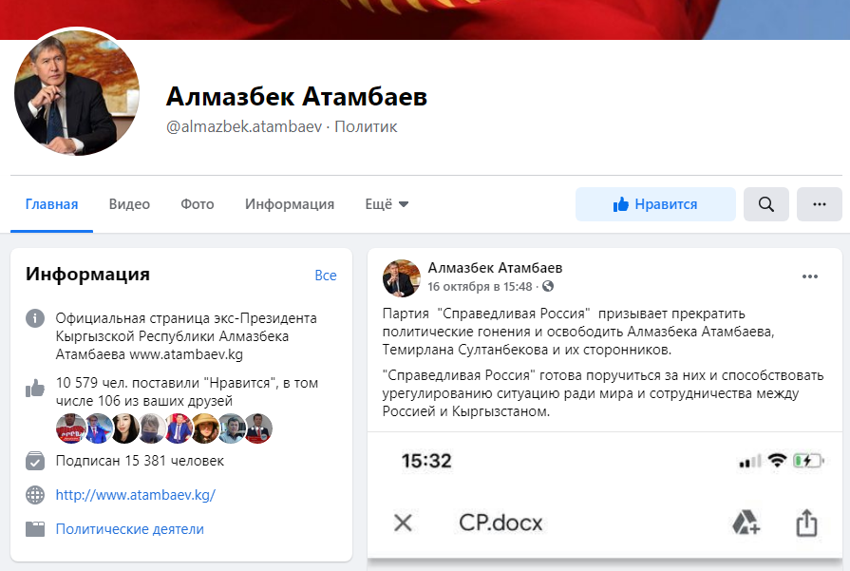Image resolution: width=850 pixels, height=571 pixels.
Task: Click the share upload icon in document
Action: point(806,523)
